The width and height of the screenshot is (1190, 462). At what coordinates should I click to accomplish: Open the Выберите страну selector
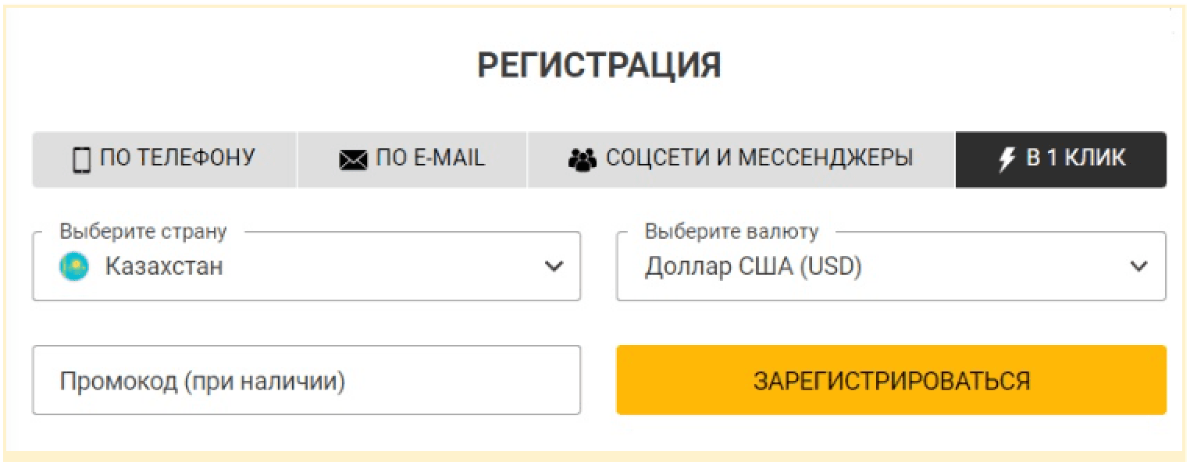tap(306, 266)
